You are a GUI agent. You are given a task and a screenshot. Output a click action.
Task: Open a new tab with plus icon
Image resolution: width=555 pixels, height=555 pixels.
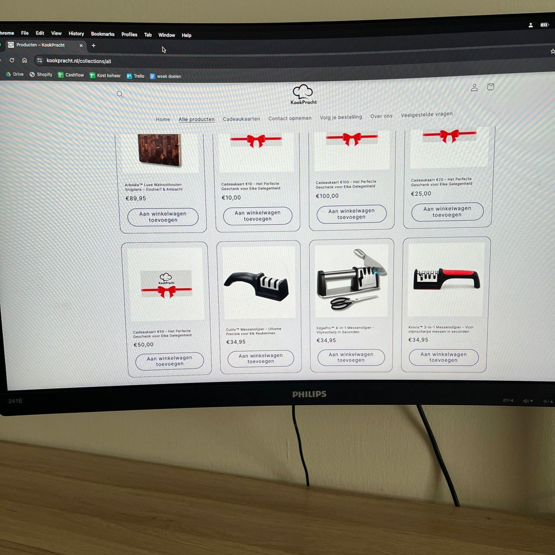(x=94, y=46)
